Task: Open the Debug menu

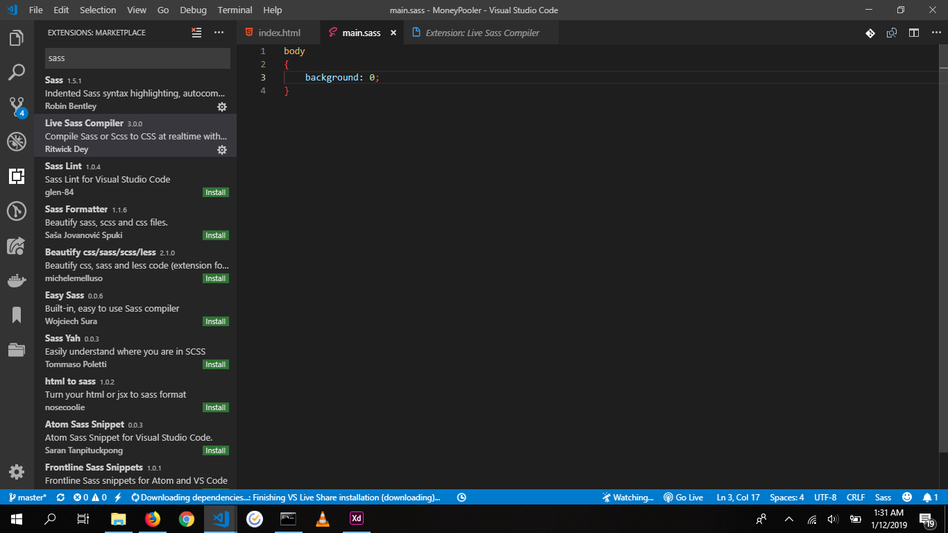Action: point(193,10)
